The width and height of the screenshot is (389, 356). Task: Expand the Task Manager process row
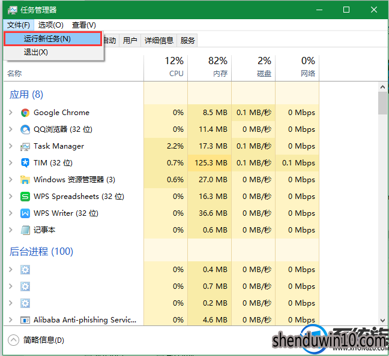[10, 146]
